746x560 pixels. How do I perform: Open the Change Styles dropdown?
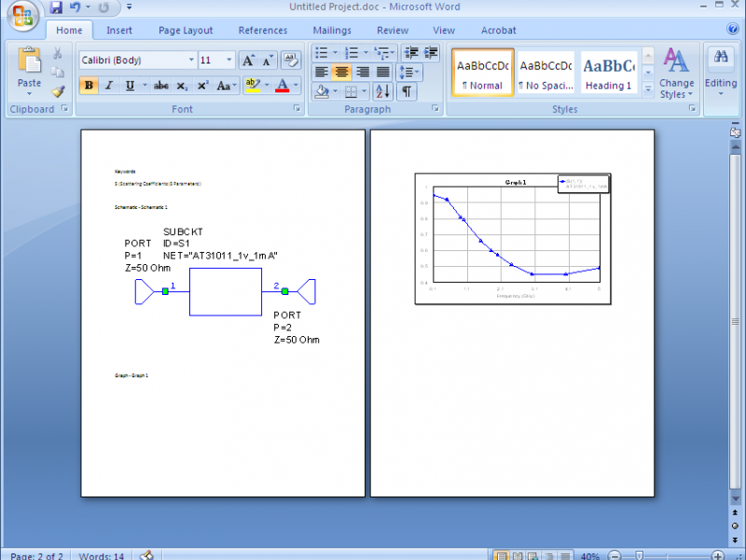pos(676,75)
